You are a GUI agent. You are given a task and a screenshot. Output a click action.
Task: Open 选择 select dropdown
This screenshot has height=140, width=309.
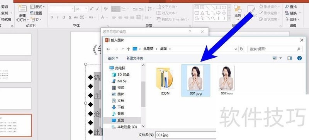point(293,20)
